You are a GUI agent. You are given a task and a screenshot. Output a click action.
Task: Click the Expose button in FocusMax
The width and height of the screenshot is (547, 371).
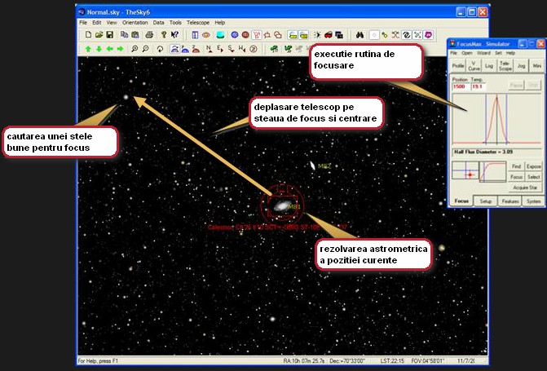pyautogui.click(x=533, y=166)
